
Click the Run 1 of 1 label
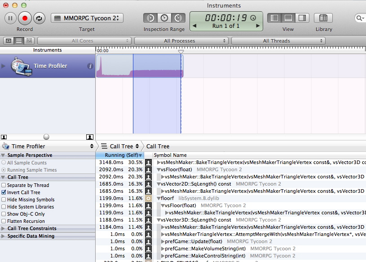[226, 26]
